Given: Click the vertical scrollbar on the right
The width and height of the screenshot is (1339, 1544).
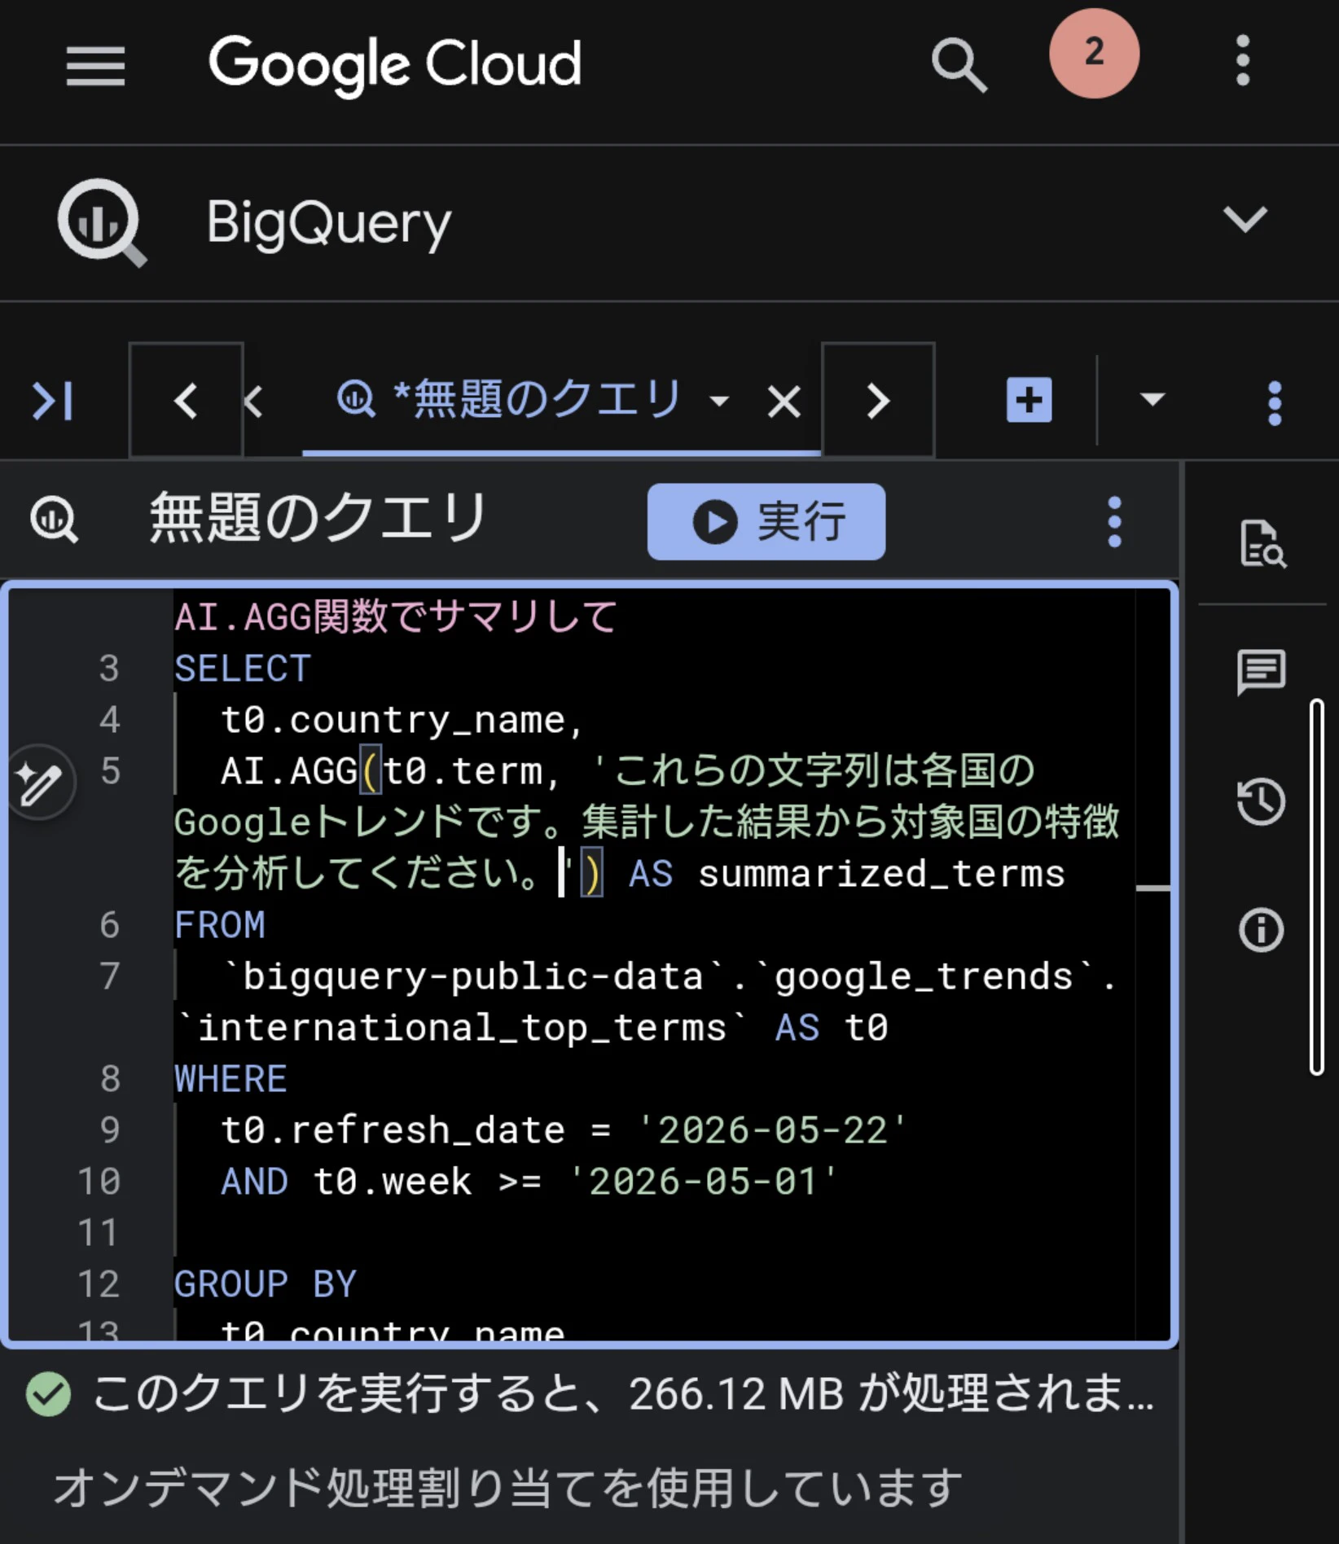Looking at the screenshot, I should coord(1316,887).
